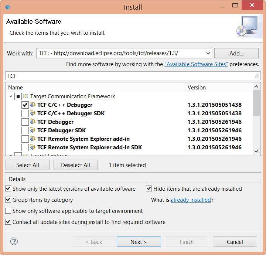The image size is (266, 255).
Task: Toggle Contact all update sites checkbox
Action: pos(8,222)
